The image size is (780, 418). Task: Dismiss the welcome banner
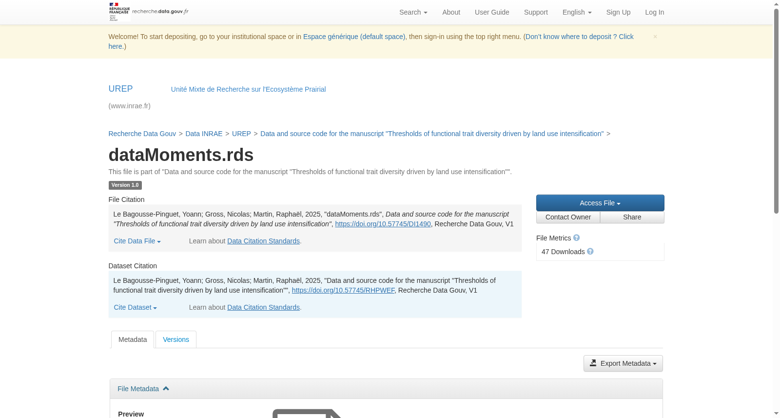click(655, 37)
